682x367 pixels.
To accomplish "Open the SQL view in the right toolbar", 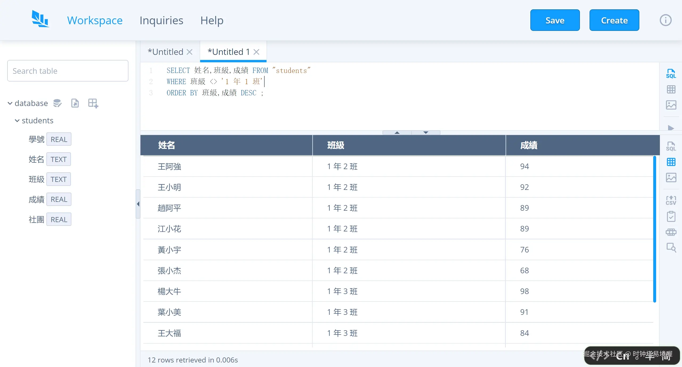I will (671, 73).
